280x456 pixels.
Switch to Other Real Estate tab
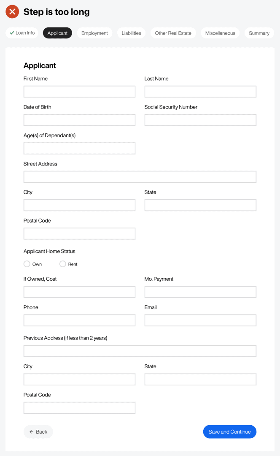pos(173,33)
